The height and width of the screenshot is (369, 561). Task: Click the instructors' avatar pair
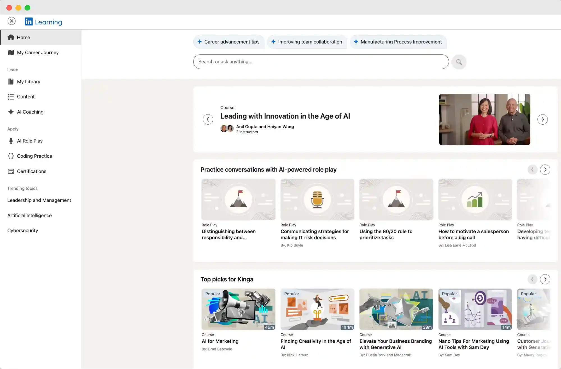(227, 129)
